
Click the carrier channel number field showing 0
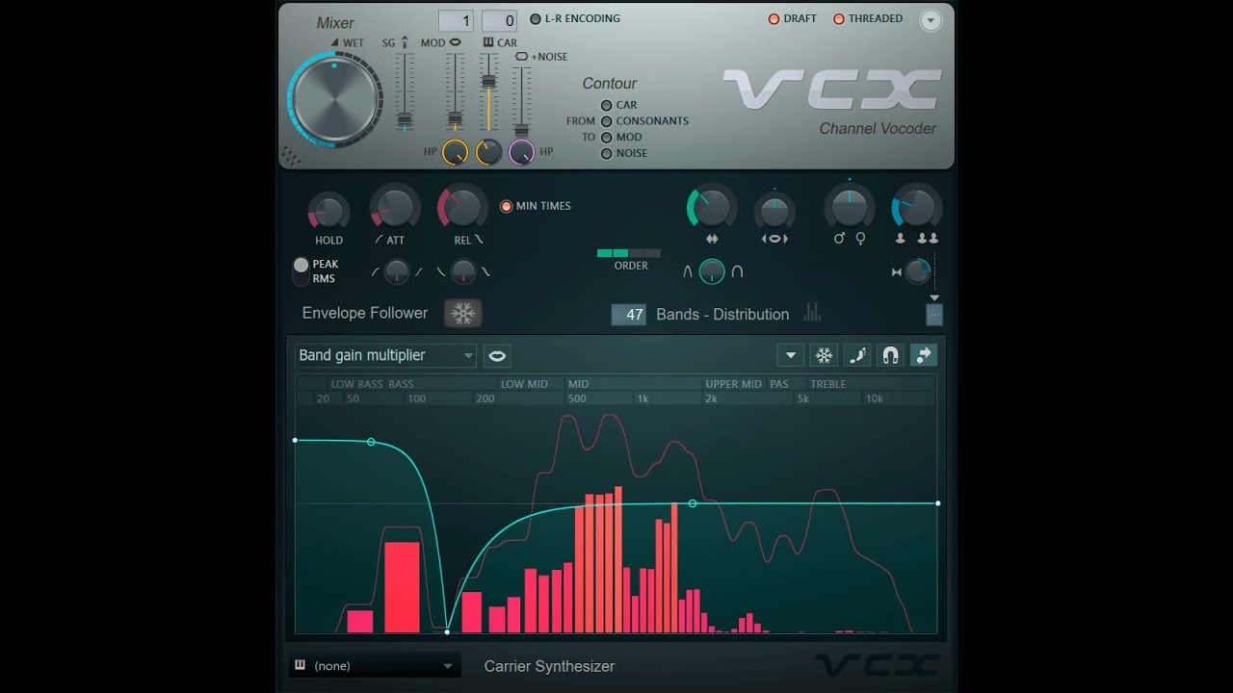pyautogui.click(x=499, y=20)
